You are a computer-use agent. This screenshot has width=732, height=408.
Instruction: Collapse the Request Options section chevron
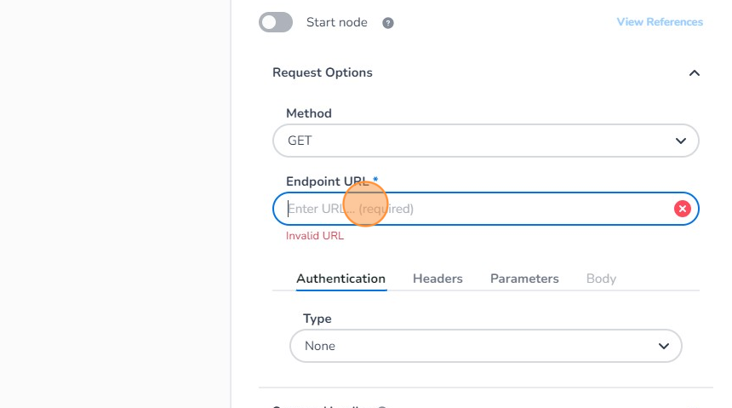pos(694,73)
